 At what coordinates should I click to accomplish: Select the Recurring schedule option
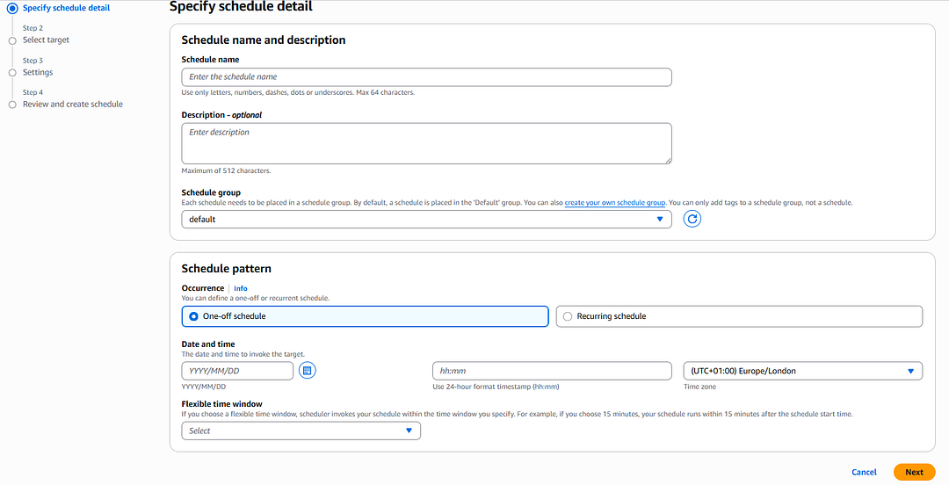click(739, 316)
